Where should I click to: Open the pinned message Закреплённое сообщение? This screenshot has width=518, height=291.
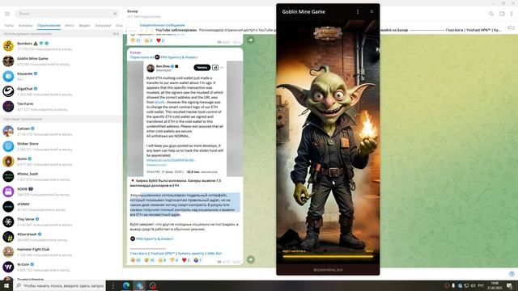[162, 25]
